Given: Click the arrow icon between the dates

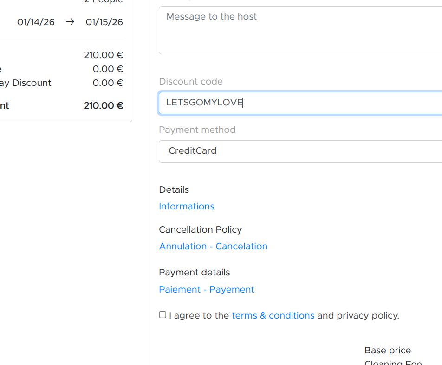Looking at the screenshot, I should point(70,22).
